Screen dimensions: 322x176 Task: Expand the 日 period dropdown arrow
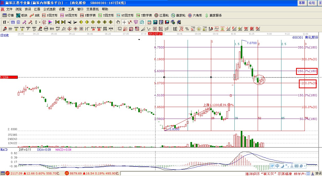click(x=7, y=22)
